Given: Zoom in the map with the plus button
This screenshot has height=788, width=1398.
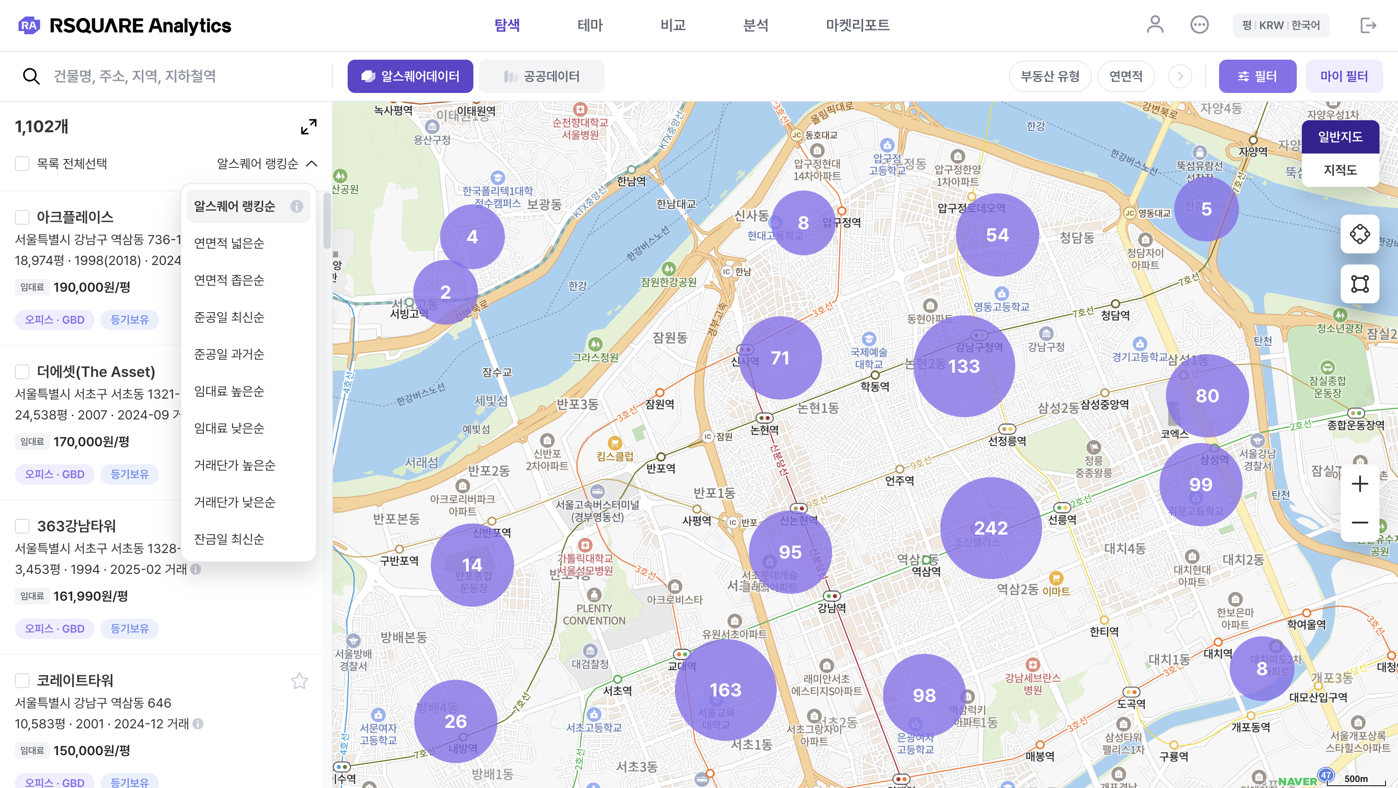Looking at the screenshot, I should [x=1360, y=484].
